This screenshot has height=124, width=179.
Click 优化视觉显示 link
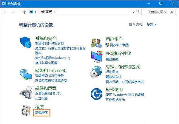click(x=115, y=100)
